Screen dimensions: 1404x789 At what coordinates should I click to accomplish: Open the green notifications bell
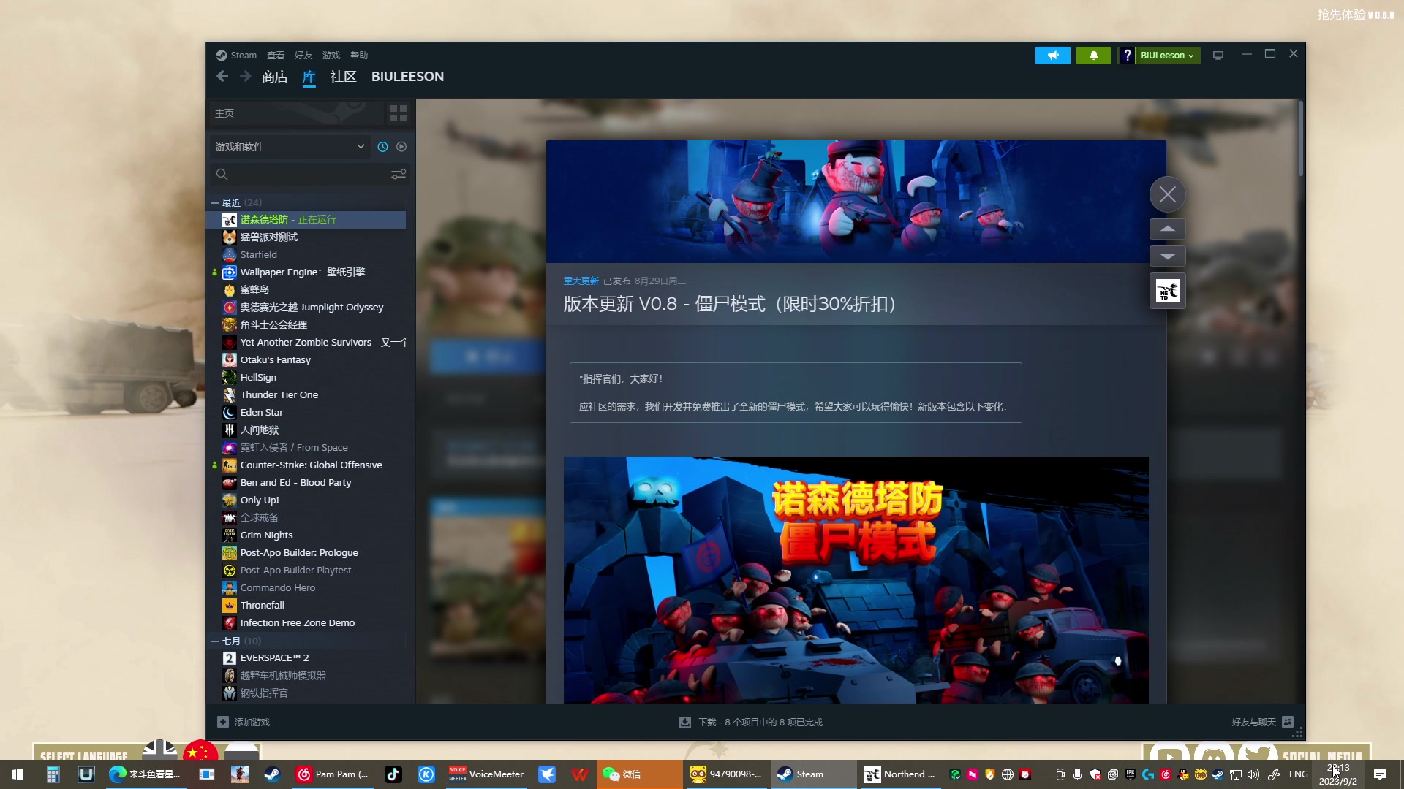tap(1093, 56)
